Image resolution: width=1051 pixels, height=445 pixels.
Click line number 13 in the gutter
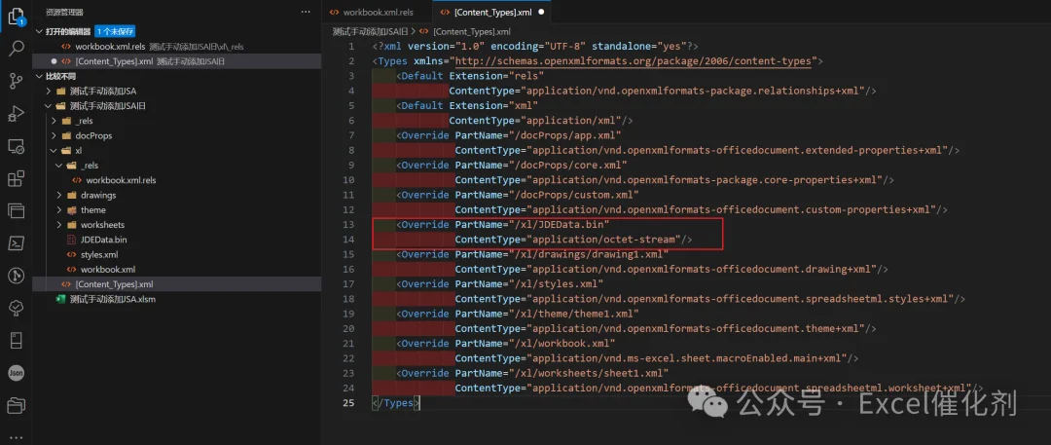point(347,224)
